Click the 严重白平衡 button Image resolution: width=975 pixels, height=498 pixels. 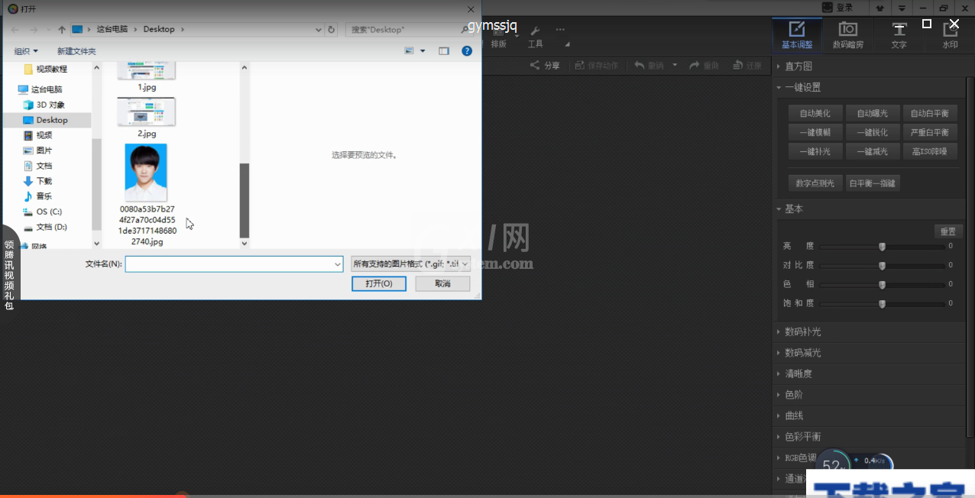pos(930,132)
